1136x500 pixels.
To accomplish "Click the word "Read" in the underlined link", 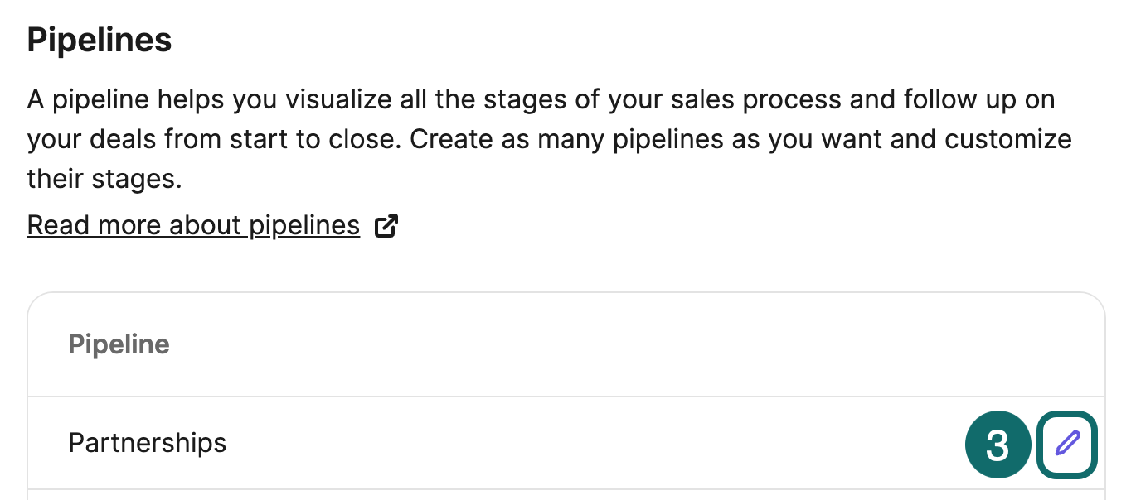I will (59, 225).
